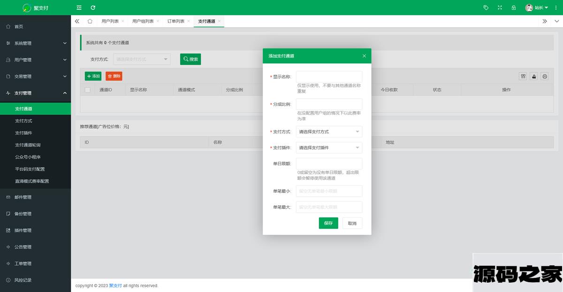Viewport: 563px width, 292px height.
Task: Open the column filter icon in table toolbar
Action: pos(523,76)
